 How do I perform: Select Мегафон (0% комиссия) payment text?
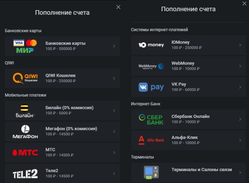(71, 129)
